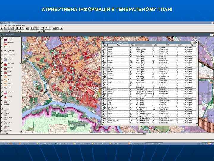Click the Cut button in the toolbar

tap(6, 28)
